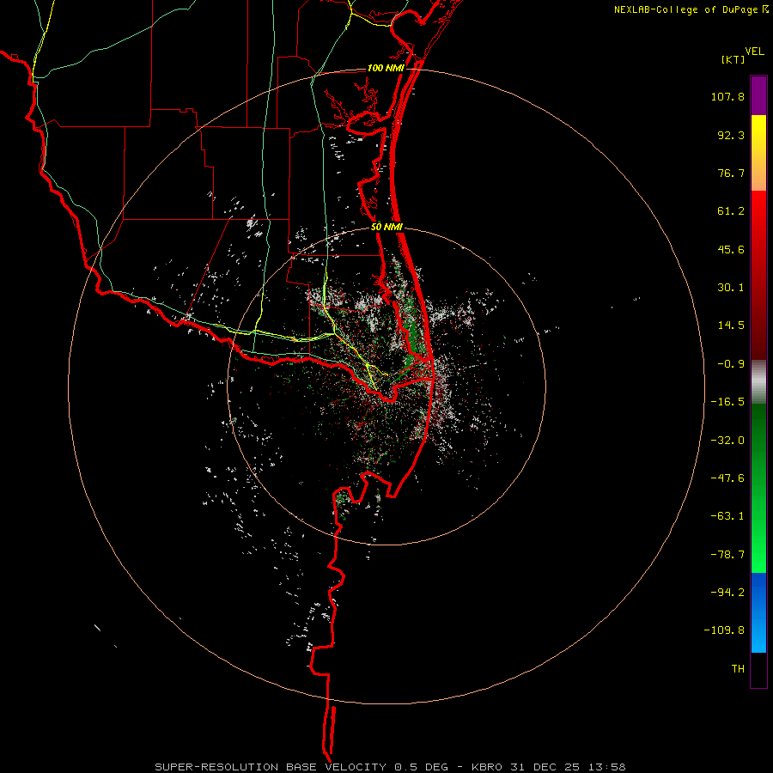Click the 92.3 legend value
Viewport: 773px width, 773px height.
point(731,135)
